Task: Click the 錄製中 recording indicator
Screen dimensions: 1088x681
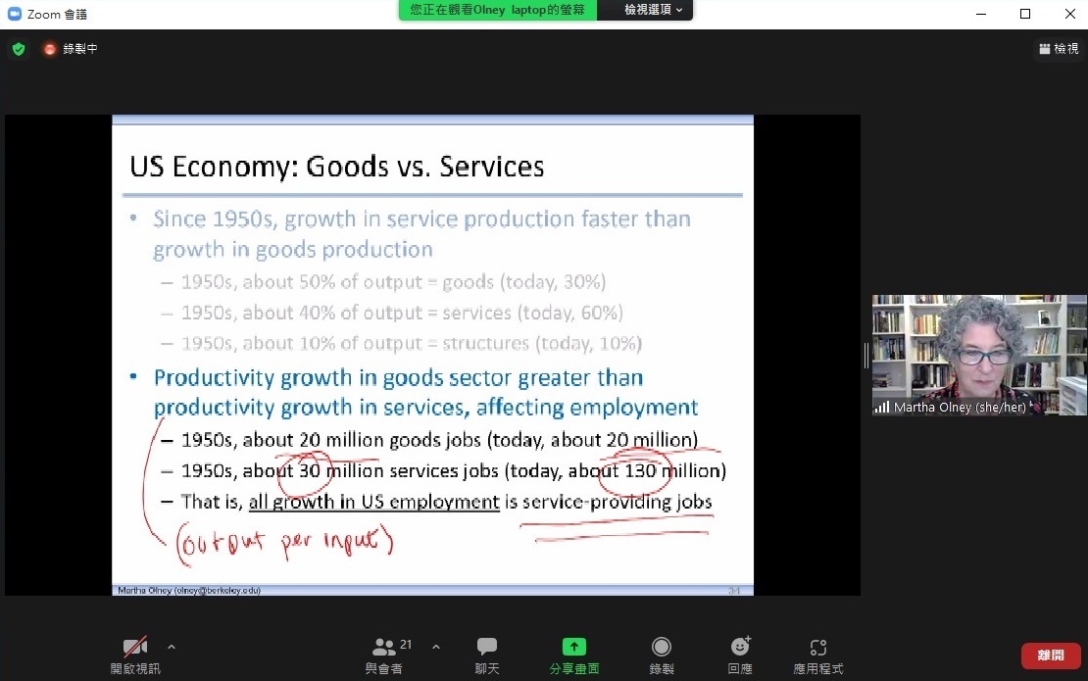Action: tap(70, 49)
